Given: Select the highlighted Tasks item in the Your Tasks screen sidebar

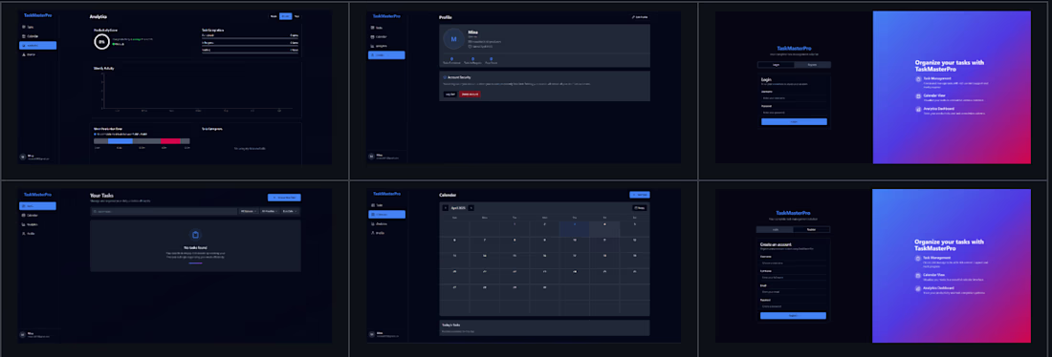Looking at the screenshot, I should 37,206.
